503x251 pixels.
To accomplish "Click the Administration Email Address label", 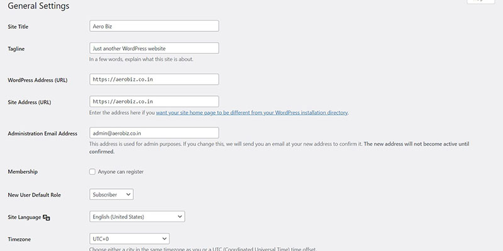I will [x=42, y=134].
